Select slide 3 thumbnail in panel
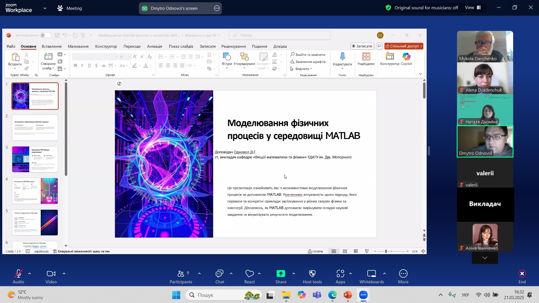Viewport: 539px width, 303px height. click(35, 159)
